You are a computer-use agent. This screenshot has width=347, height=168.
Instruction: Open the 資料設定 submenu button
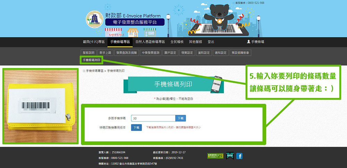click(x=204, y=53)
